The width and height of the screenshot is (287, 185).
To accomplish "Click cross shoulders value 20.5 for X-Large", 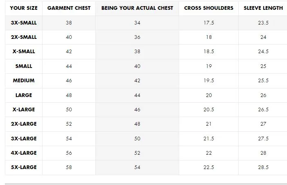I will click(x=209, y=110).
